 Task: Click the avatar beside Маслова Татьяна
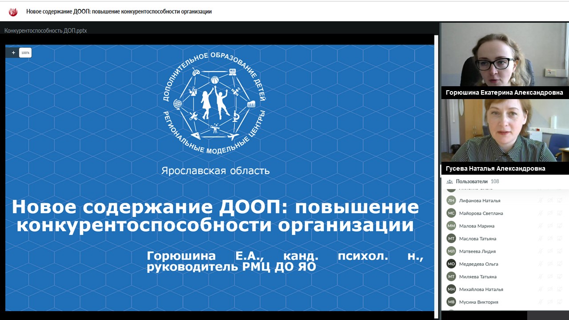(x=451, y=239)
